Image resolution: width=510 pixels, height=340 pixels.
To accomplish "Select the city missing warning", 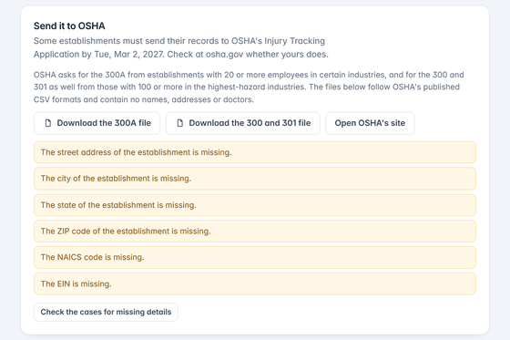I will (255, 179).
